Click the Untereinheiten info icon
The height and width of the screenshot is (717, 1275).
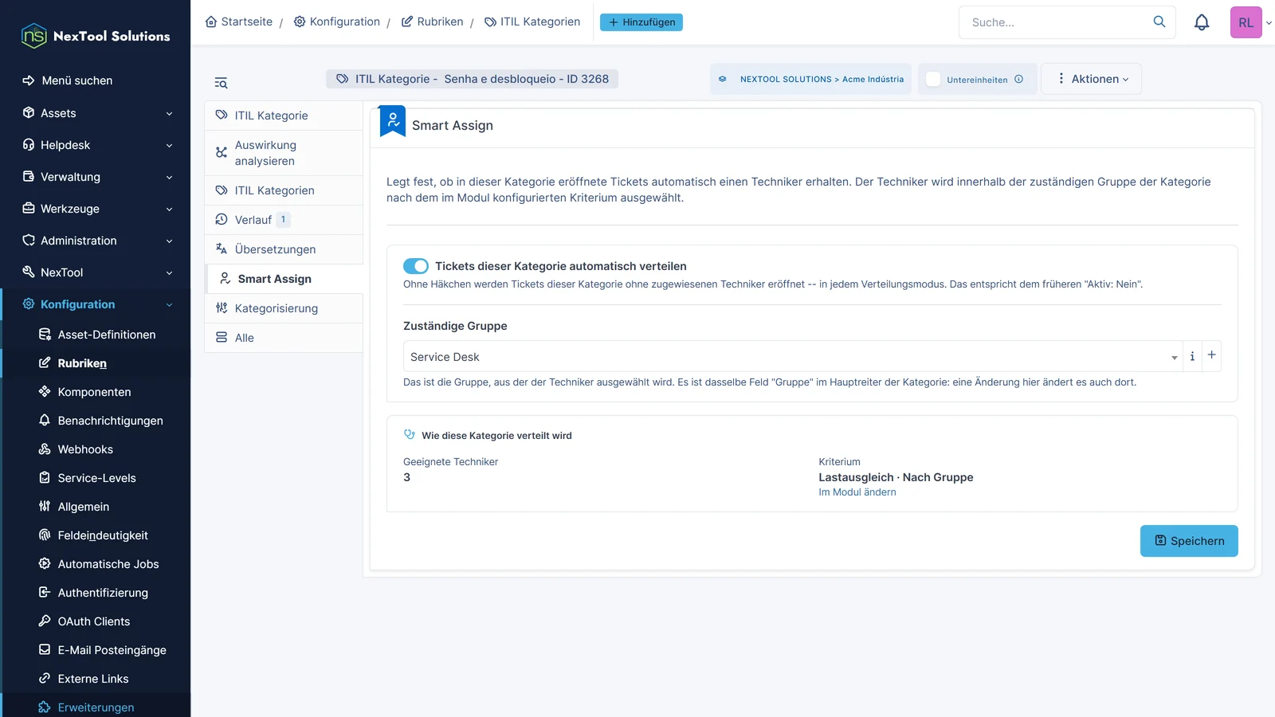pos(1018,79)
